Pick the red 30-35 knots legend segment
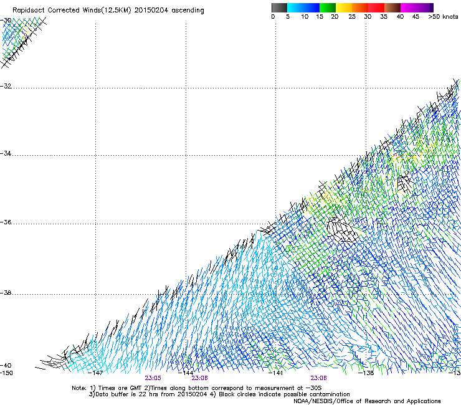This screenshot has width=461, height=405. click(x=376, y=7)
